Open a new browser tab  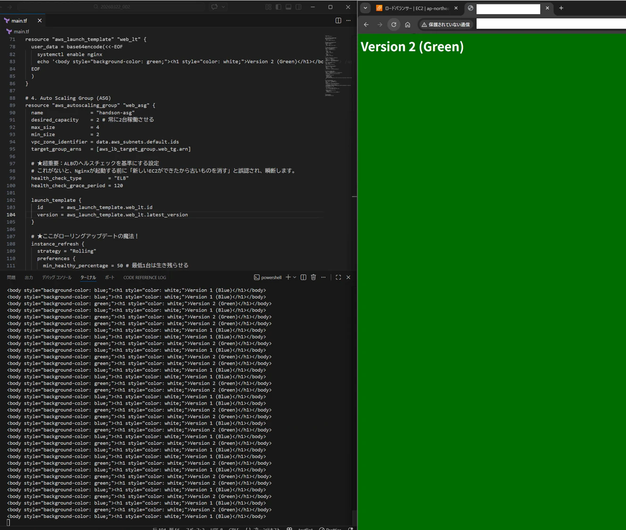[561, 8]
